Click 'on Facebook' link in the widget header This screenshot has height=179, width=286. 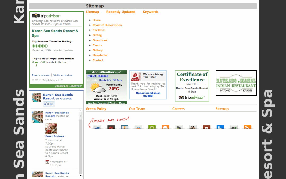64,99
